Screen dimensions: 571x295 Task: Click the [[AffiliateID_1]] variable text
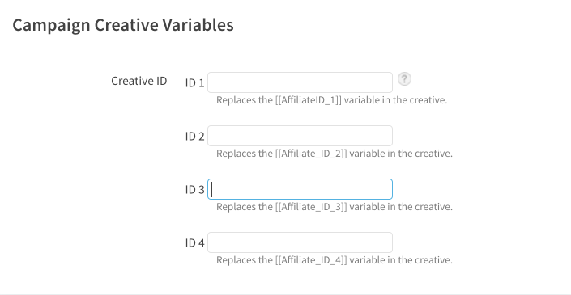coord(309,100)
